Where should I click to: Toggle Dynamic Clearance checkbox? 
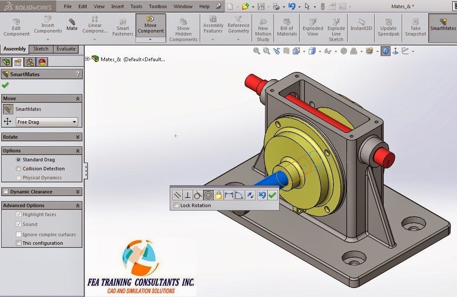pyautogui.click(x=6, y=191)
